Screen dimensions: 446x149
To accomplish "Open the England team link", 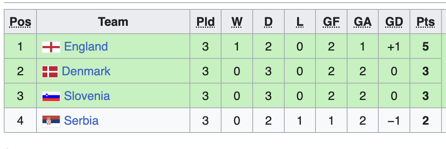I will coord(86,46).
